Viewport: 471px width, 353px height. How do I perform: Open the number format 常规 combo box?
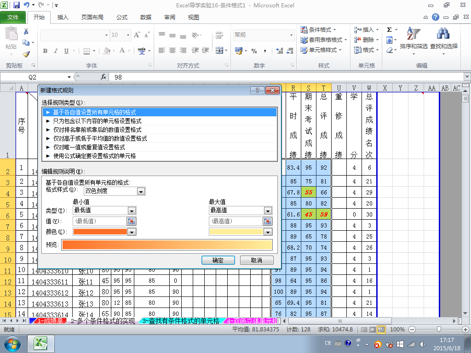tap(291, 35)
